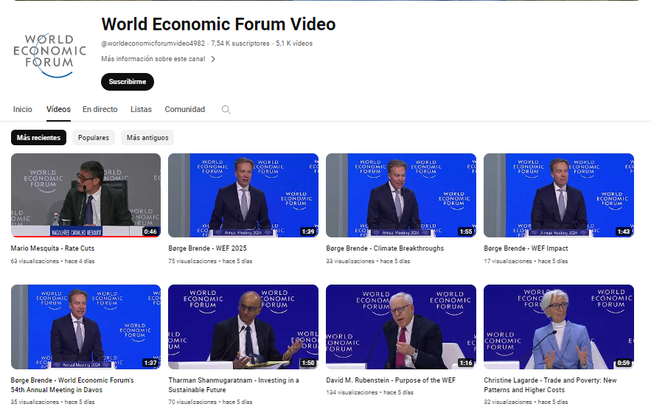Image resolution: width=651 pixels, height=418 pixels.
Task: Expand channel info chevron arrow
Action: (213, 59)
